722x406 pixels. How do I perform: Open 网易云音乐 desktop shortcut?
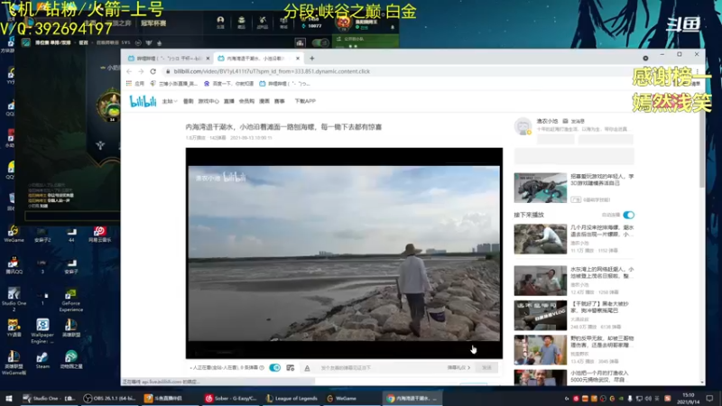point(100,234)
